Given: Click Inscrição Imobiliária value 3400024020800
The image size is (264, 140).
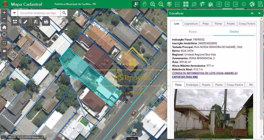Looking at the screenshot, I should pos(207,43).
